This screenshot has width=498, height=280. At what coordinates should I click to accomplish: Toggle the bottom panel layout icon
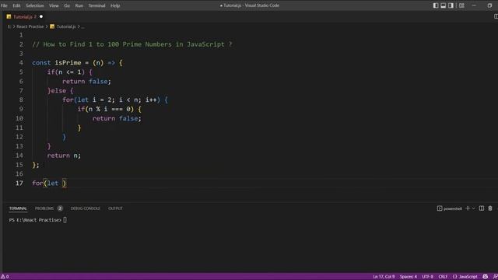coord(443,5)
